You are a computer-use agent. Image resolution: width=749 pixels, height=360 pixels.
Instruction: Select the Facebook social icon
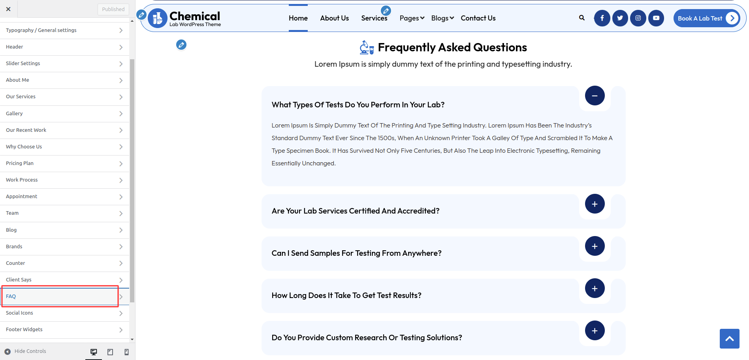coord(602,18)
